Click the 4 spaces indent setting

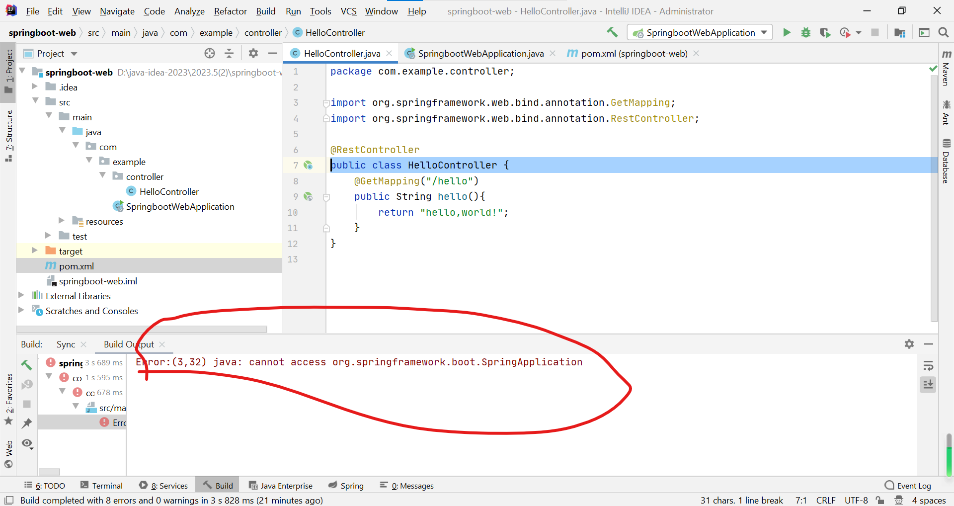(x=929, y=500)
